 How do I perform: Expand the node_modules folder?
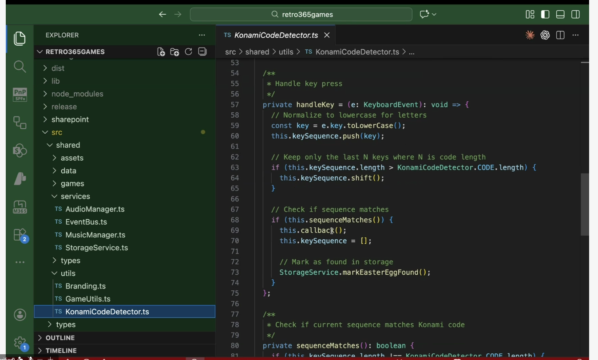click(x=77, y=94)
